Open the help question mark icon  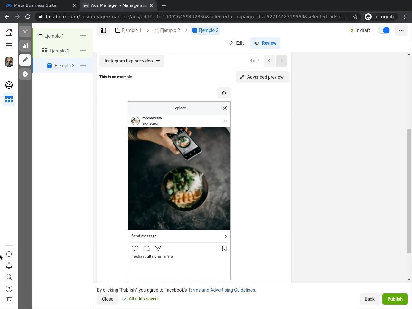tap(9, 289)
